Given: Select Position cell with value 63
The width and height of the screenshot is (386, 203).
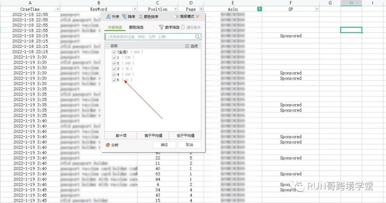Looking at the screenshot, I should pos(158,174).
